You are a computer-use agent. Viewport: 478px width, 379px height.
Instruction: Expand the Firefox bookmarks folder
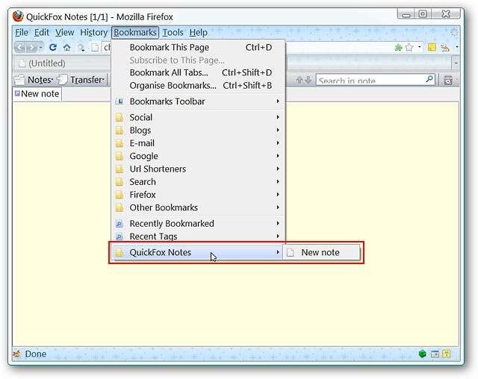(197, 195)
